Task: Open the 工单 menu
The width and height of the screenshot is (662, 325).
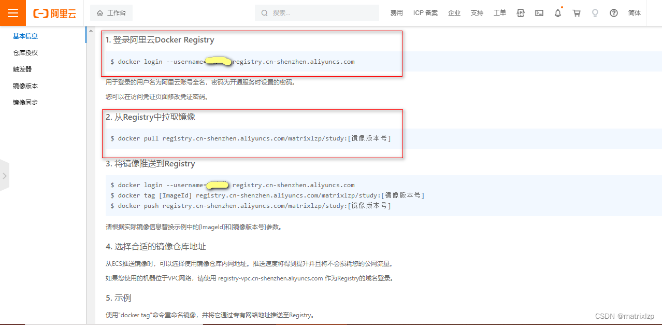Action: coord(500,13)
